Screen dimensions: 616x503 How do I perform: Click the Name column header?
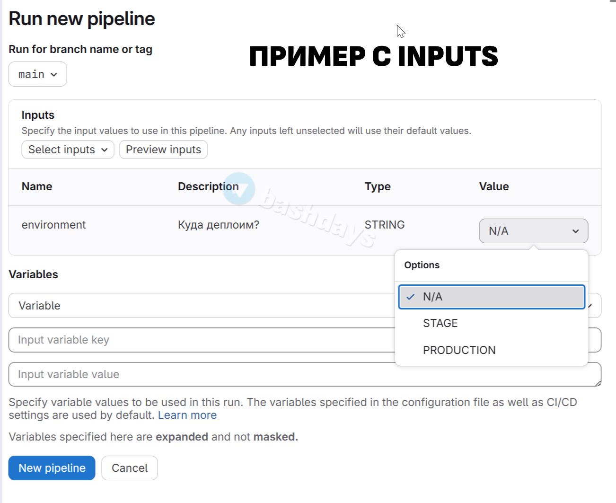tap(37, 186)
